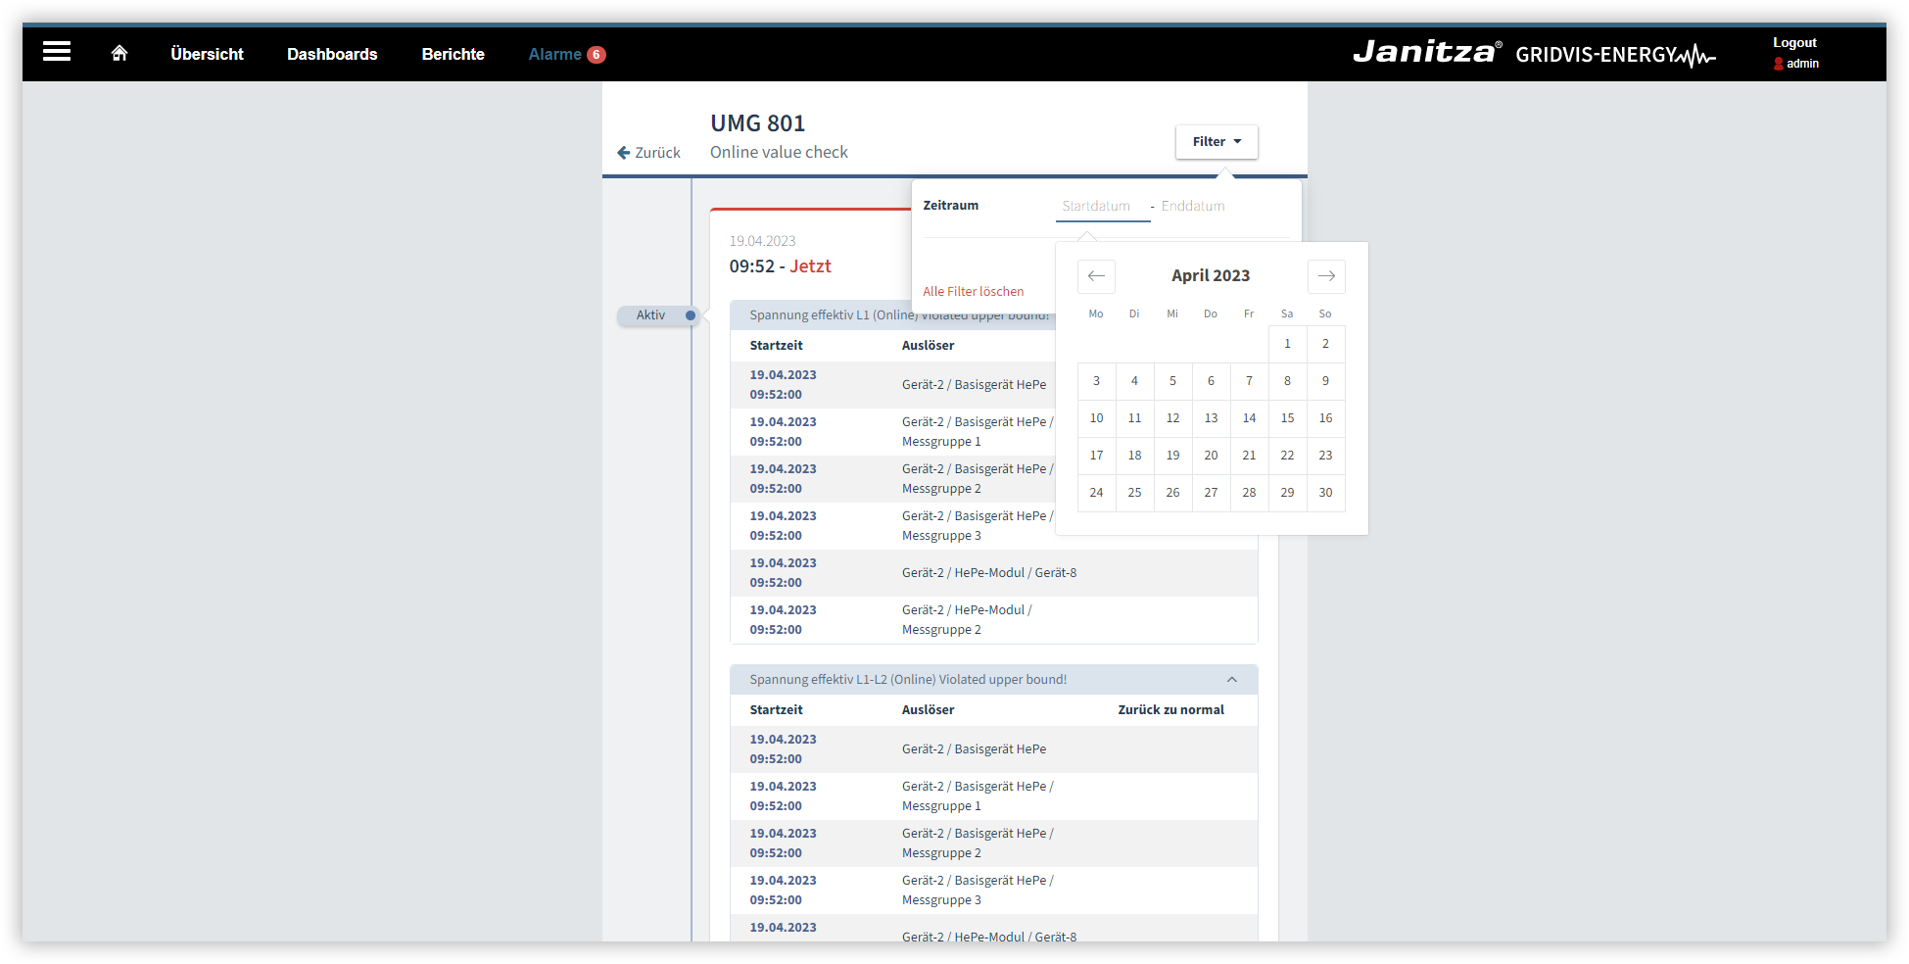
Task: Go to previous month with left arrow
Action: [x=1095, y=276]
